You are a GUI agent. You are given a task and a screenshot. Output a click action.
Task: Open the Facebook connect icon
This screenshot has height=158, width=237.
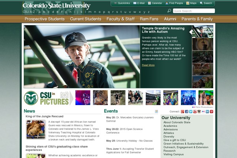coord(187,111)
